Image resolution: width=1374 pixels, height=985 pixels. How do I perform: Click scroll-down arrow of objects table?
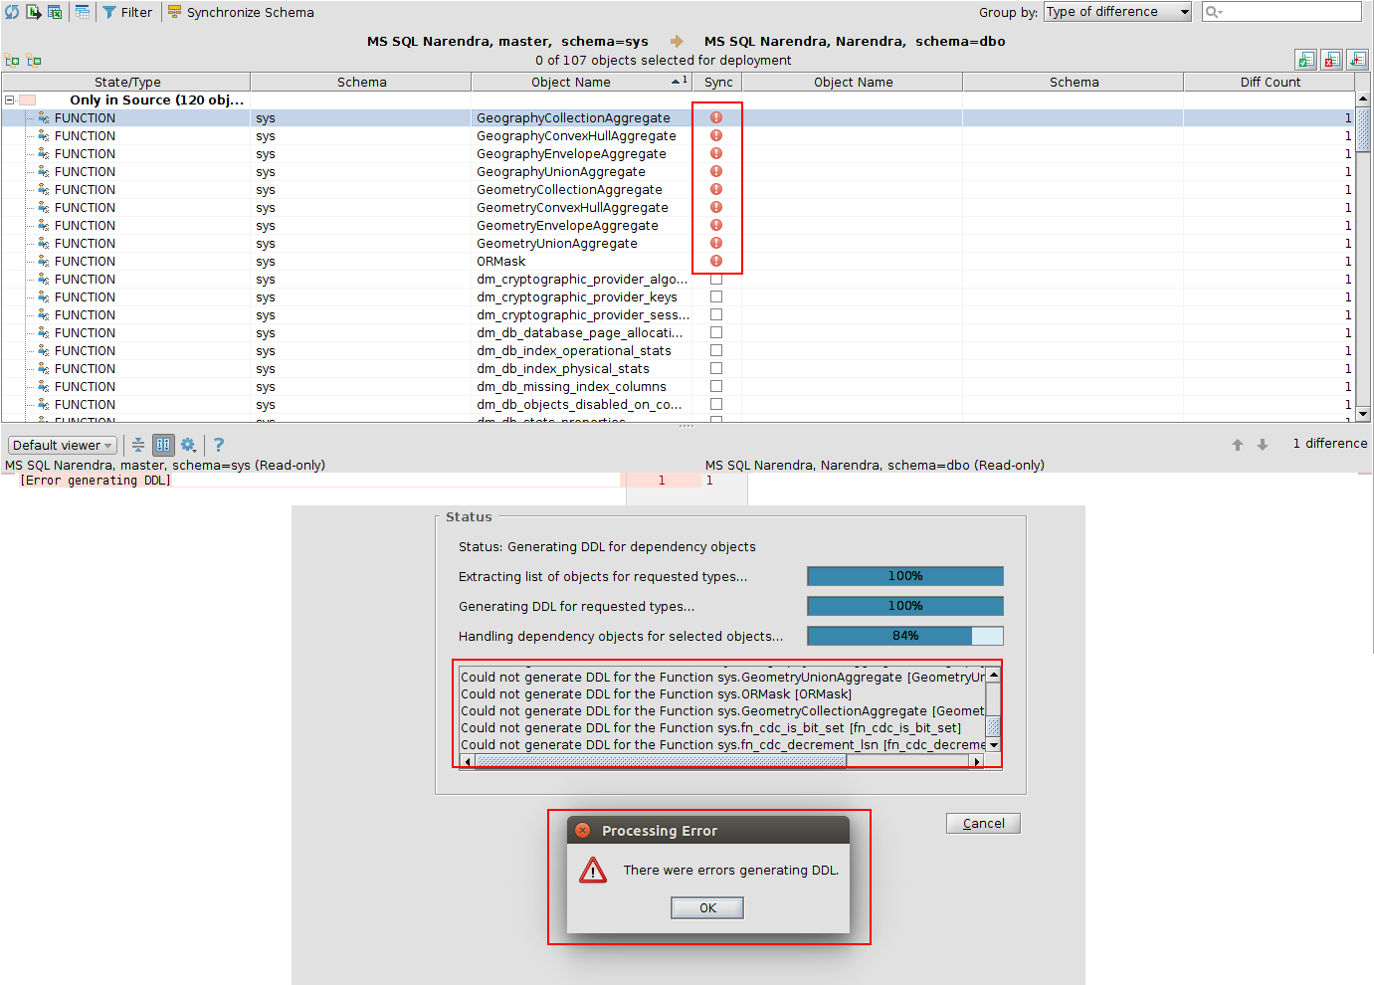(1363, 413)
